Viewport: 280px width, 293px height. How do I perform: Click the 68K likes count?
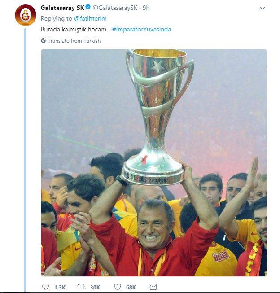coord(131,287)
